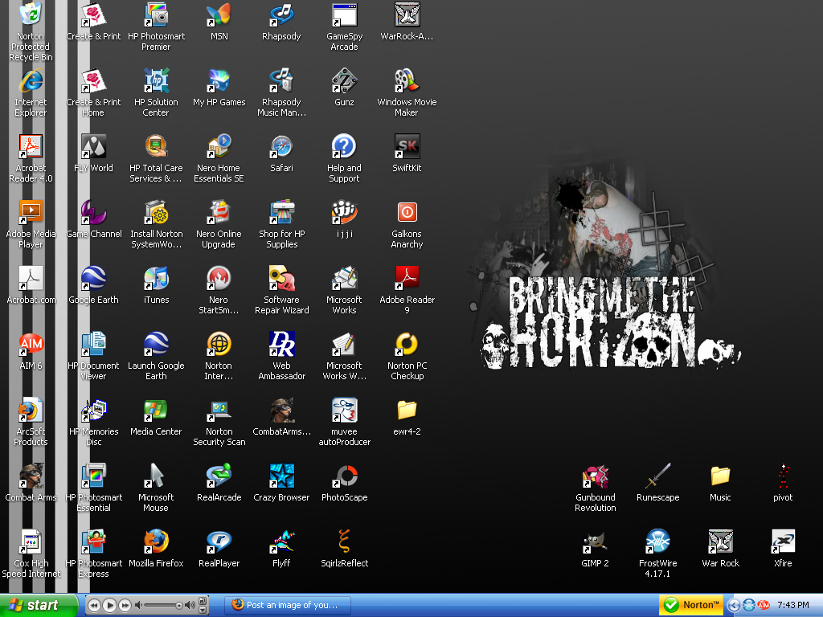Click the AIM icon in system tray

[764, 605]
